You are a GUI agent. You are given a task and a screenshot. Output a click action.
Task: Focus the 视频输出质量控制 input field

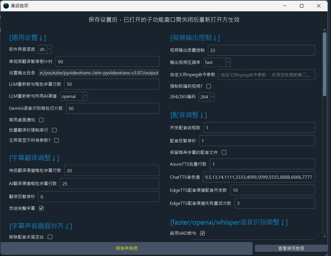(x=261, y=50)
